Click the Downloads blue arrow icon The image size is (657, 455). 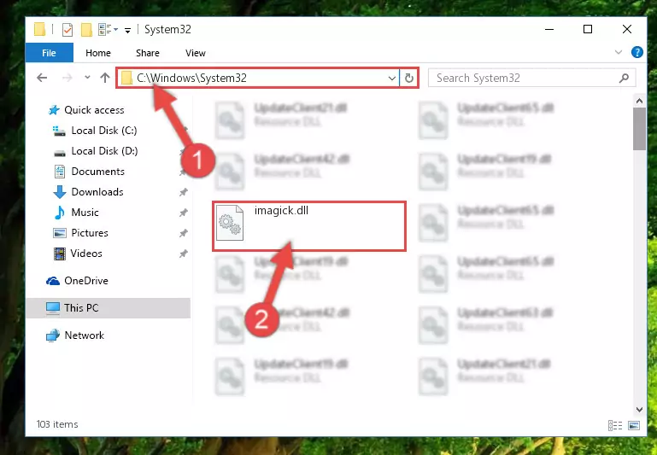60,192
